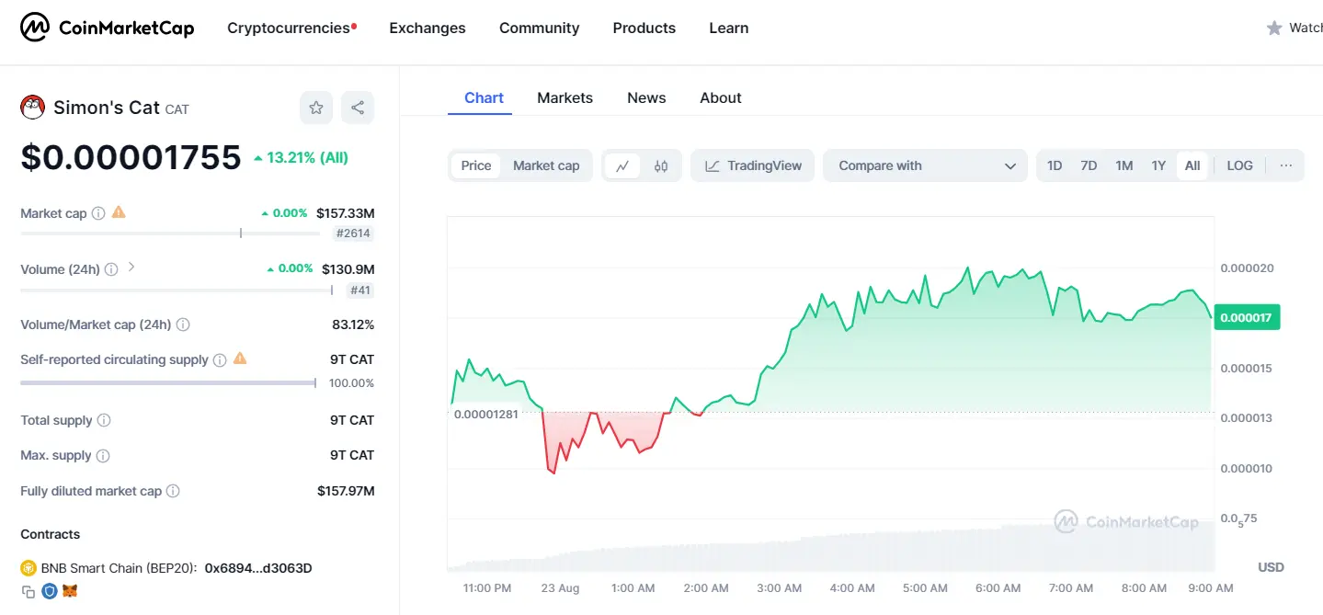The image size is (1323, 615).
Task: Click the share icon next to Simon's Cat
Action: pyautogui.click(x=358, y=108)
